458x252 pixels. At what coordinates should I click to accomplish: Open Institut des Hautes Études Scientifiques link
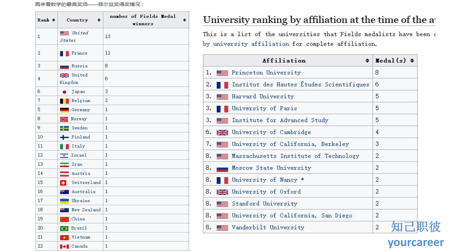click(300, 84)
